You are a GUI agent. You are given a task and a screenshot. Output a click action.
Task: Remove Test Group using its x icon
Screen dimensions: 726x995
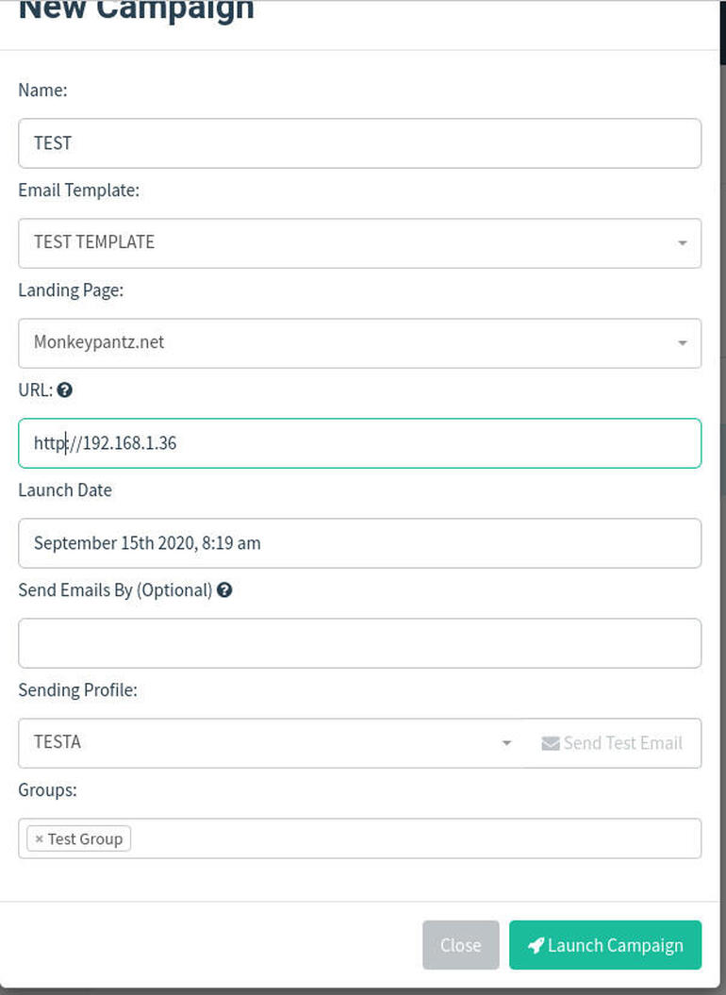point(39,838)
